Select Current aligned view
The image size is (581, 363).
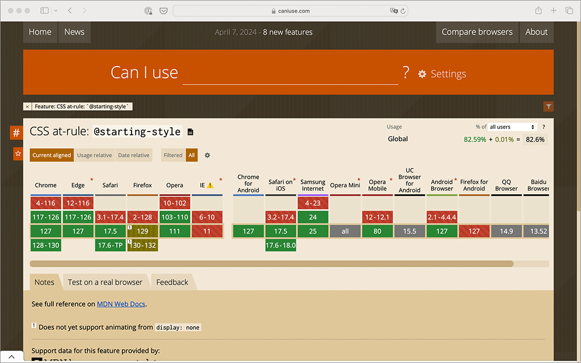coord(52,155)
